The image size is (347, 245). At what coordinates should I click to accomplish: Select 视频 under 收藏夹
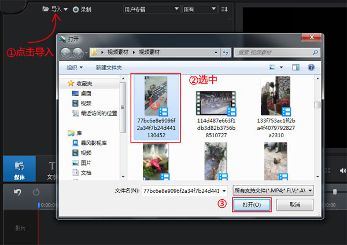[86, 103]
